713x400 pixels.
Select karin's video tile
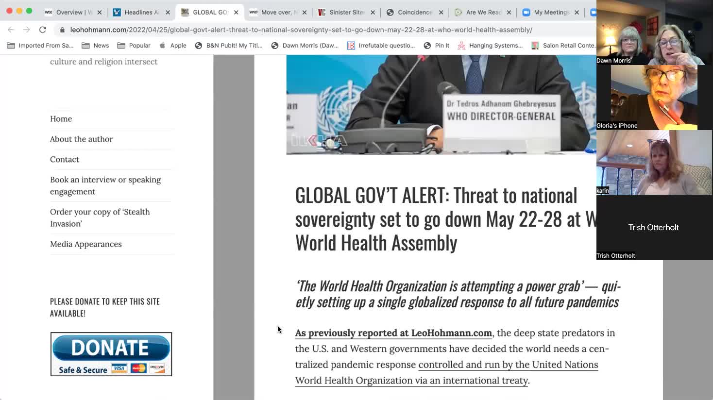[654, 163]
